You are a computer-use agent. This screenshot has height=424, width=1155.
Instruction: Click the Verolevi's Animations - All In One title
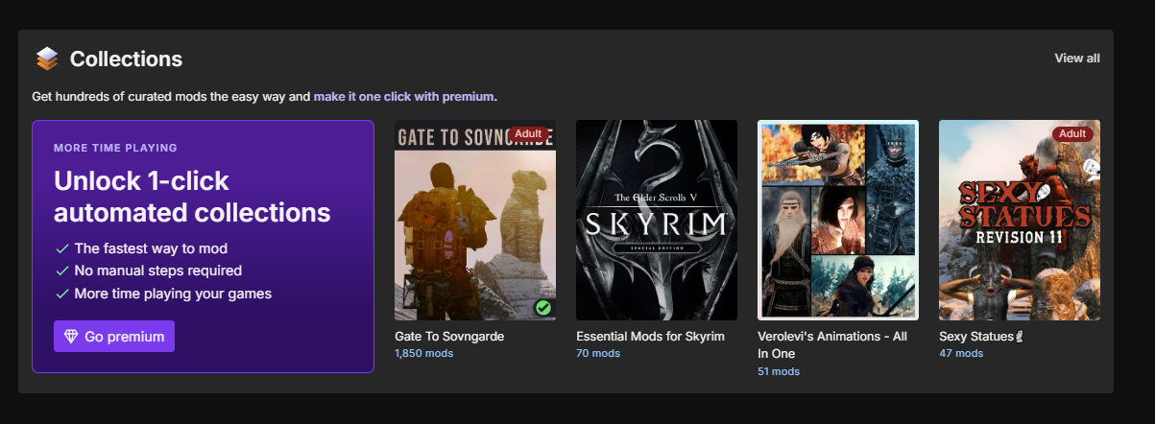coord(831,345)
